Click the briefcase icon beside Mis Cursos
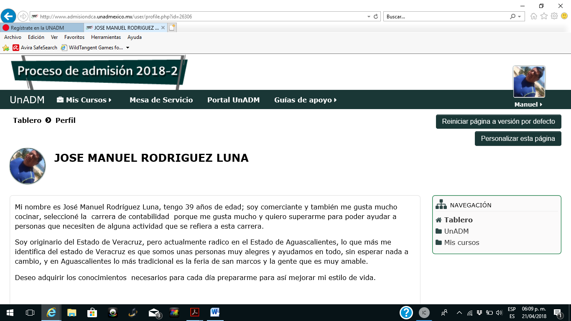The image size is (571, 321). [x=60, y=100]
